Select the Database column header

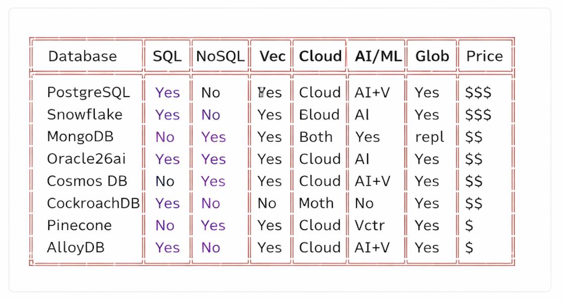[x=83, y=56]
